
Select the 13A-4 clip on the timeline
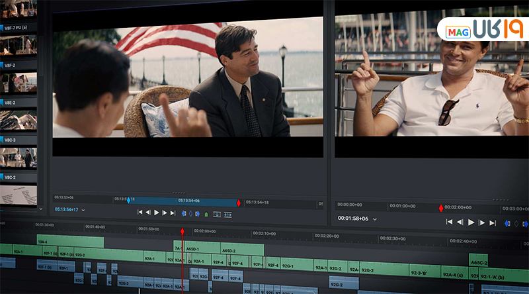pos(69,242)
